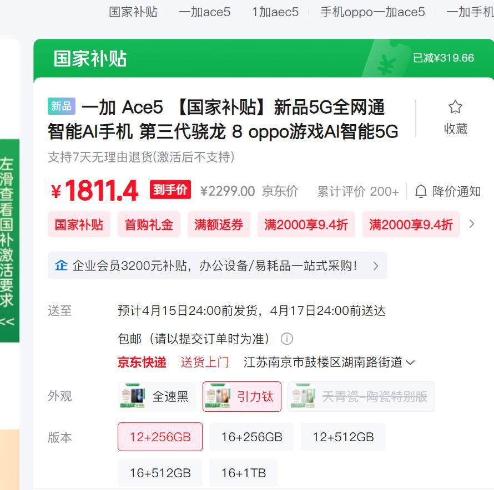Click the 国家补贴 promotion tag
Screen dimensions: 494x490
coord(79,224)
